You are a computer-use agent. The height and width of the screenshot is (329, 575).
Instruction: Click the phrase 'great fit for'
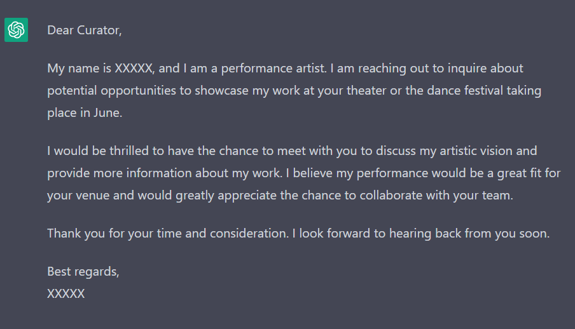tap(529, 173)
